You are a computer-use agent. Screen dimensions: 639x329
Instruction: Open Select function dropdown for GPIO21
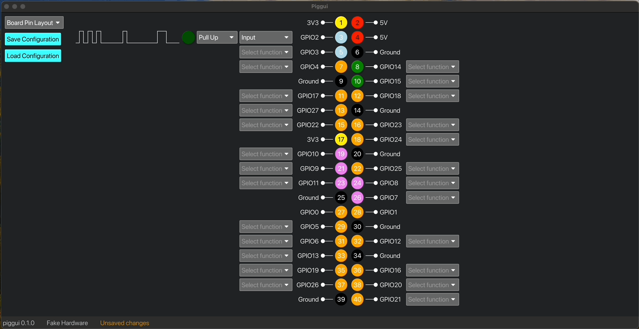pyautogui.click(x=433, y=299)
